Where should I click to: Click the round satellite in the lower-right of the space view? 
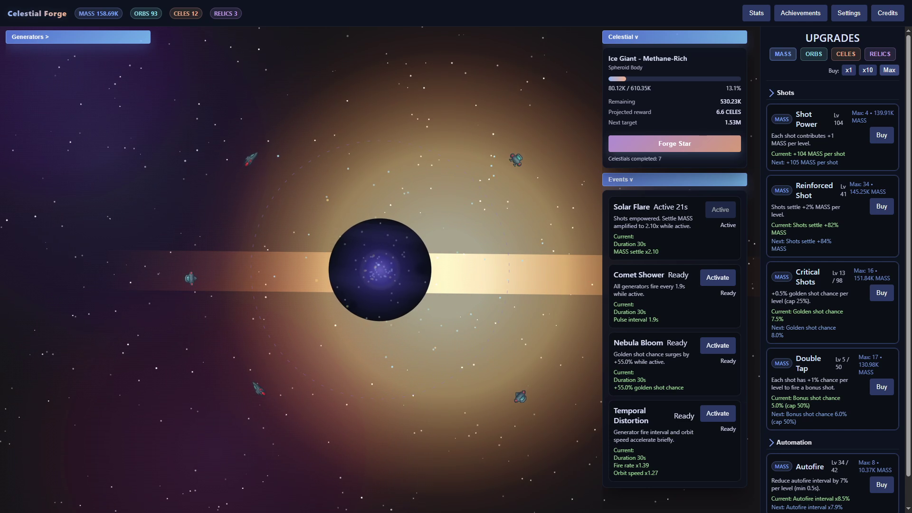521,397
